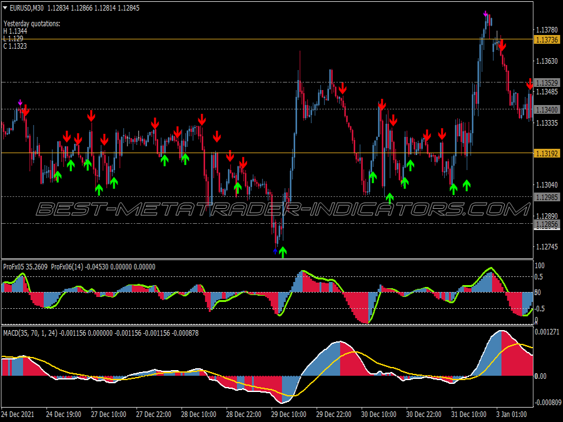This screenshot has width=563, height=422.
Task: Click the 28 Dec 10:00 time axis label
Action: 198,414
